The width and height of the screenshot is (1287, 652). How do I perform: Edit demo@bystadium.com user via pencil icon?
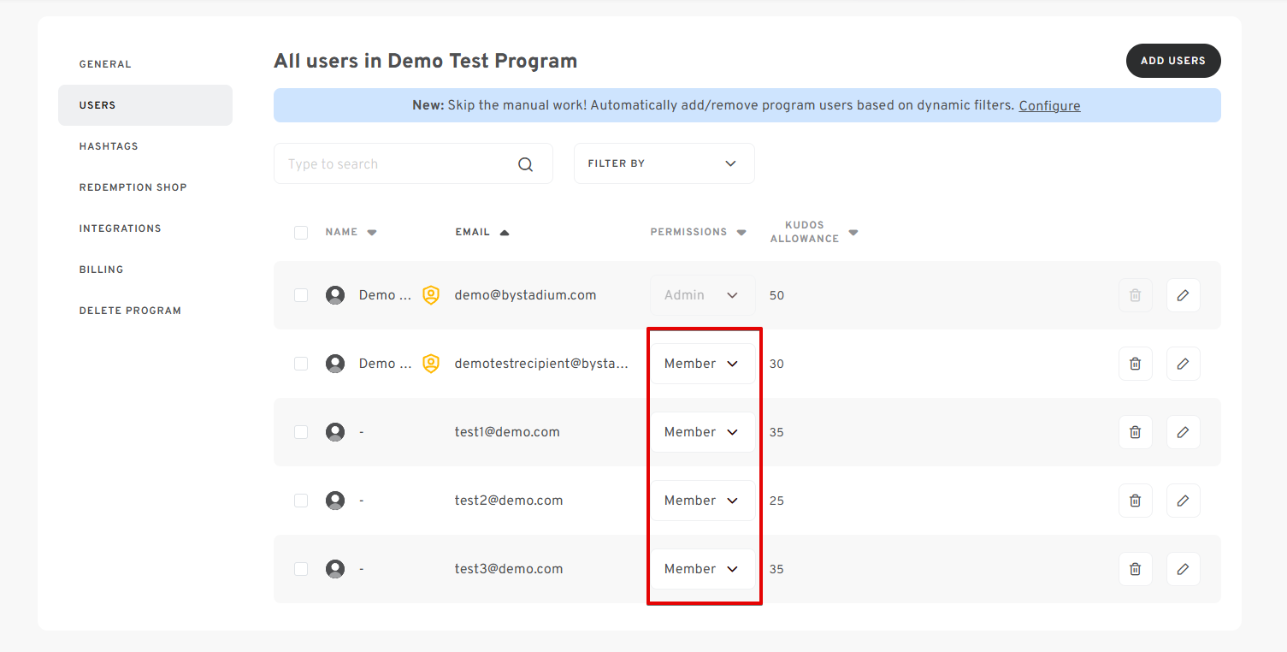1183,295
